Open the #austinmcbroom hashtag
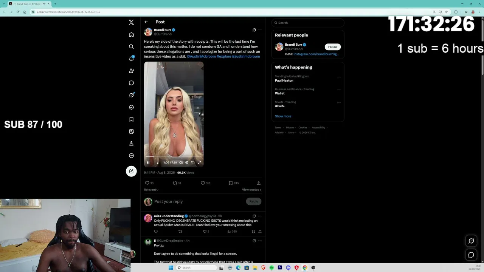The image size is (484, 272). pos(246,56)
